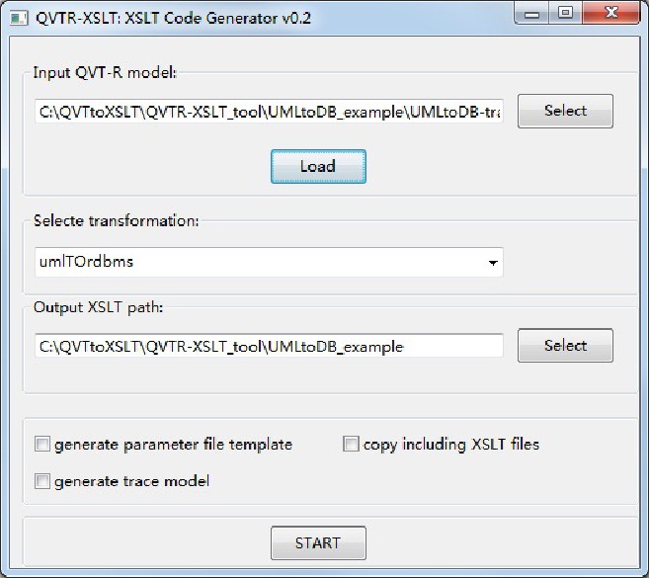The image size is (650, 578).
Task: Focus the Input QVT-R model path field
Action: coord(269,111)
